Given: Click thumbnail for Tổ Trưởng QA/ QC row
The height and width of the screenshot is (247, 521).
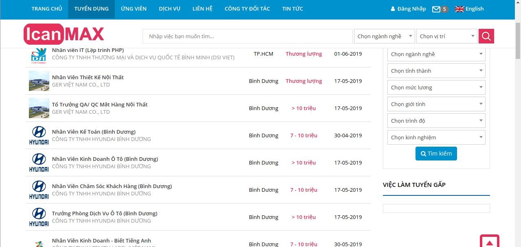Looking at the screenshot, I should [39, 108].
